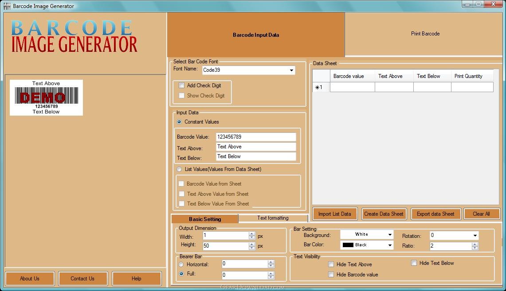This screenshot has height=291, width=506.
Task: Increase Width using the up spinner arrow
Action: pyautogui.click(x=252, y=234)
